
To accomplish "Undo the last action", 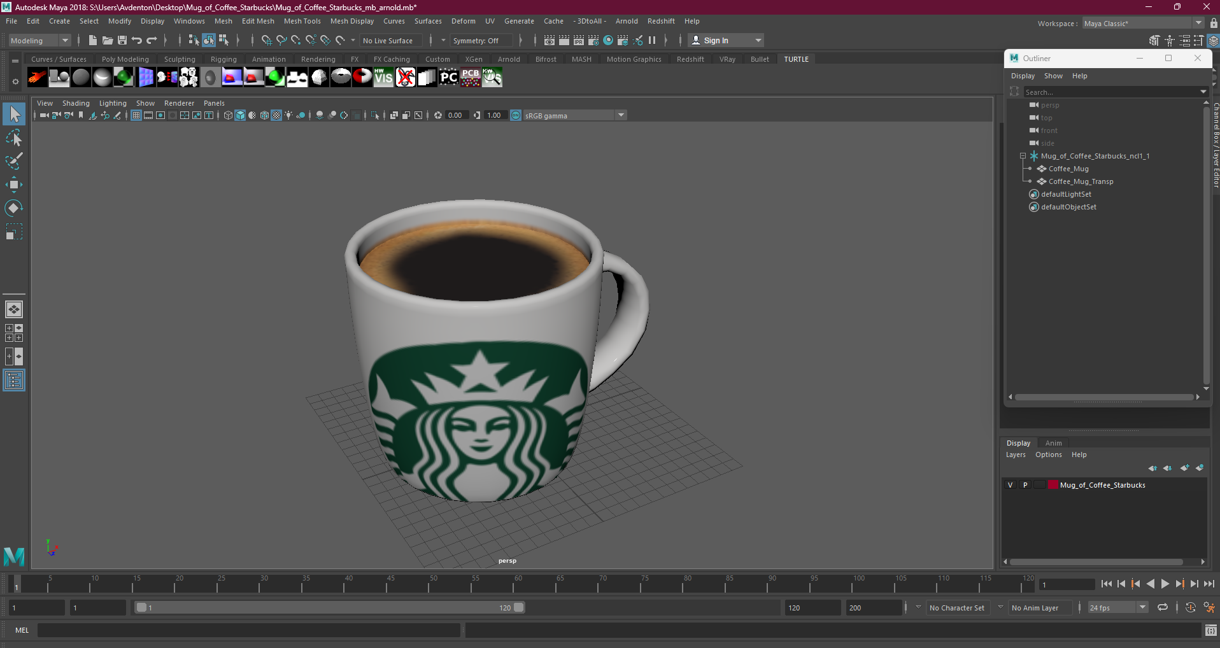I will pyautogui.click(x=137, y=40).
